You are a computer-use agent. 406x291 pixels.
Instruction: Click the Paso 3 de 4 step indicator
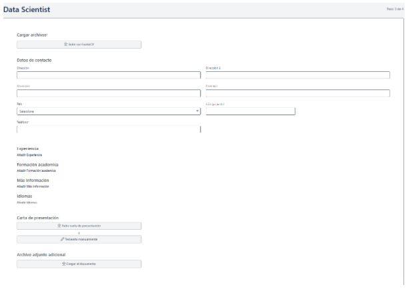coord(395,9)
